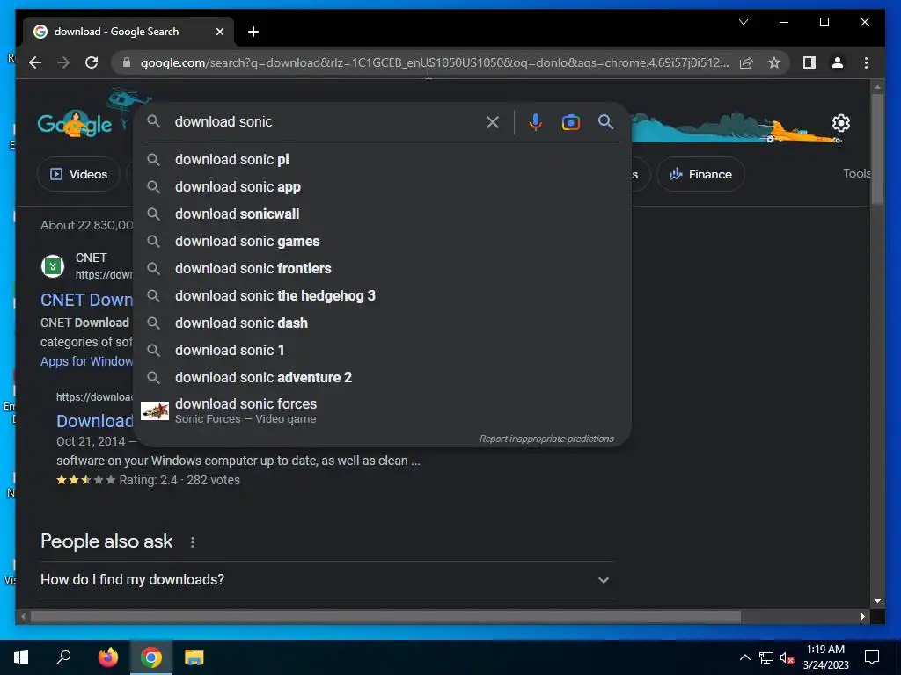Click into the download sonic search field
The image size is (901, 675).
tap(326, 121)
